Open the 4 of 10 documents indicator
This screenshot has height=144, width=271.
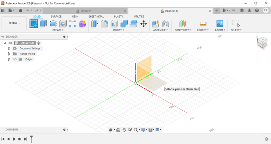coord(229,11)
